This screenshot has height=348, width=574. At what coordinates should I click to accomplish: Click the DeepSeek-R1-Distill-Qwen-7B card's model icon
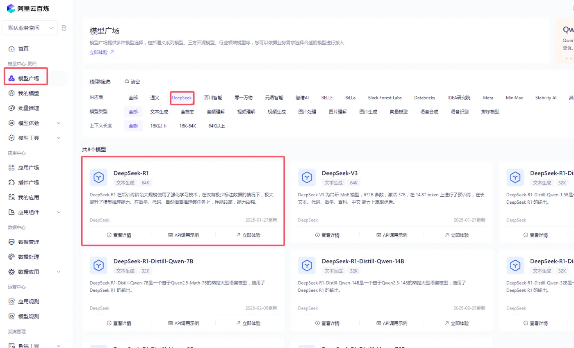[x=98, y=265]
